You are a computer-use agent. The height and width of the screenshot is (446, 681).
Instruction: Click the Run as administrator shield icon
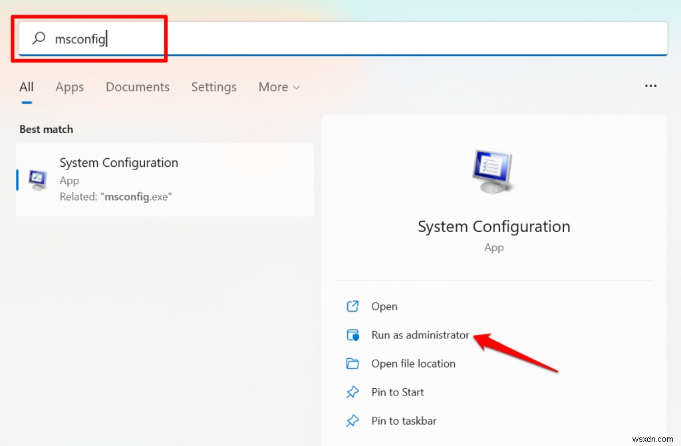(352, 335)
